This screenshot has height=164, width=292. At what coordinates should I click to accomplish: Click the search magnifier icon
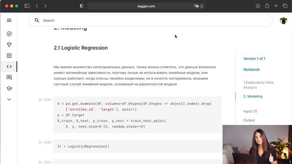pyautogui.click(x=37, y=20)
